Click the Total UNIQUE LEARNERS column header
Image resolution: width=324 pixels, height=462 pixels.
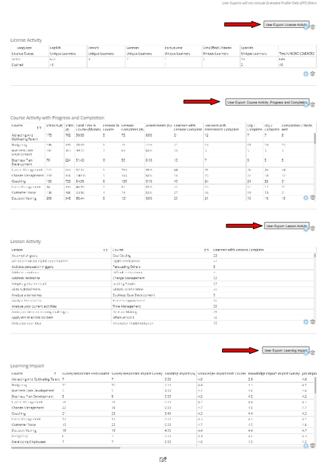[x=297, y=54]
